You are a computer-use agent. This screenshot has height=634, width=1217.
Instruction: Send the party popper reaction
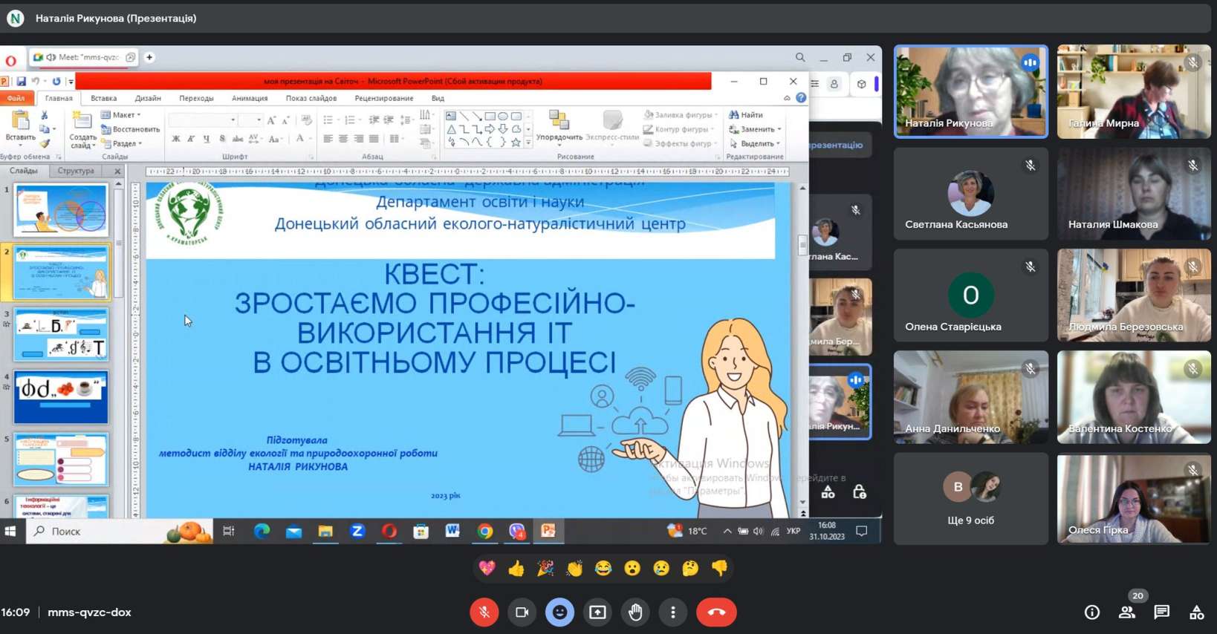(x=545, y=569)
